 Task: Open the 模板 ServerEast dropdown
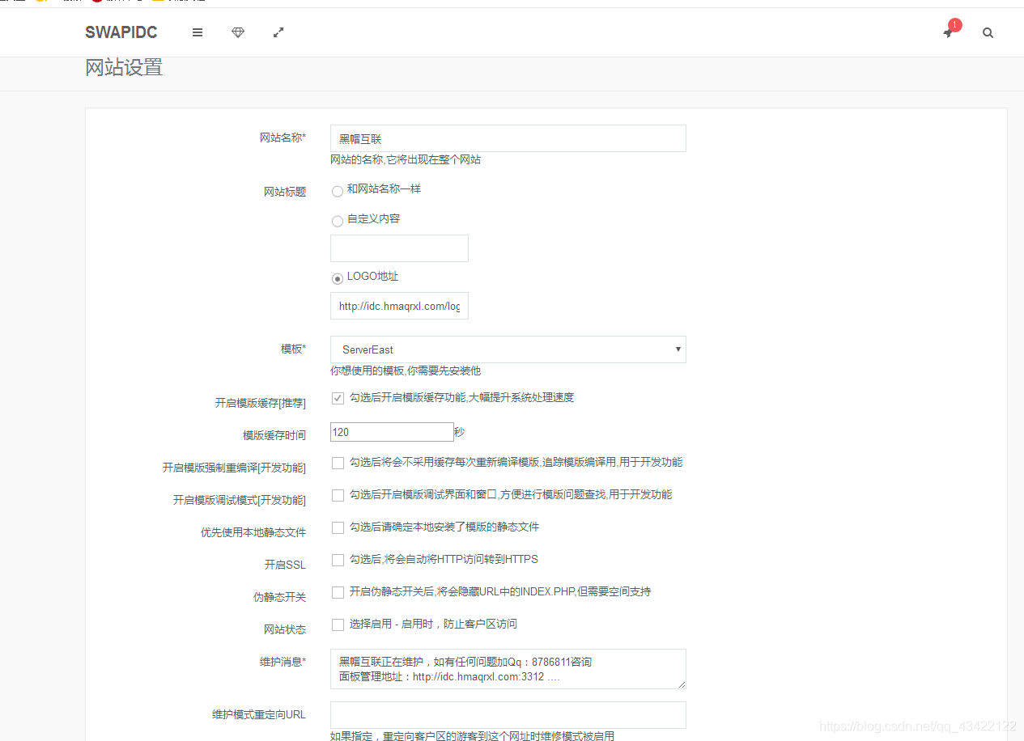pyautogui.click(x=508, y=349)
